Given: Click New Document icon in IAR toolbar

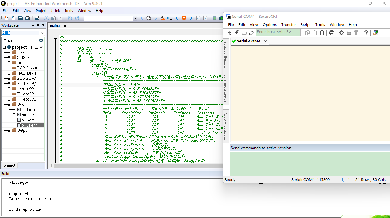Looking at the screenshot, I should click(6, 18).
